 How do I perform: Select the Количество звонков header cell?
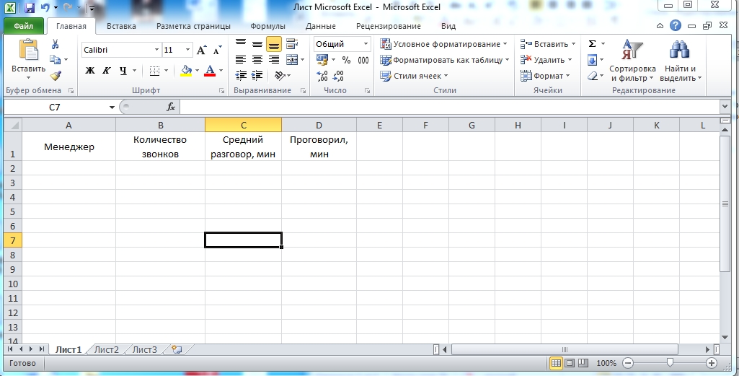point(160,147)
